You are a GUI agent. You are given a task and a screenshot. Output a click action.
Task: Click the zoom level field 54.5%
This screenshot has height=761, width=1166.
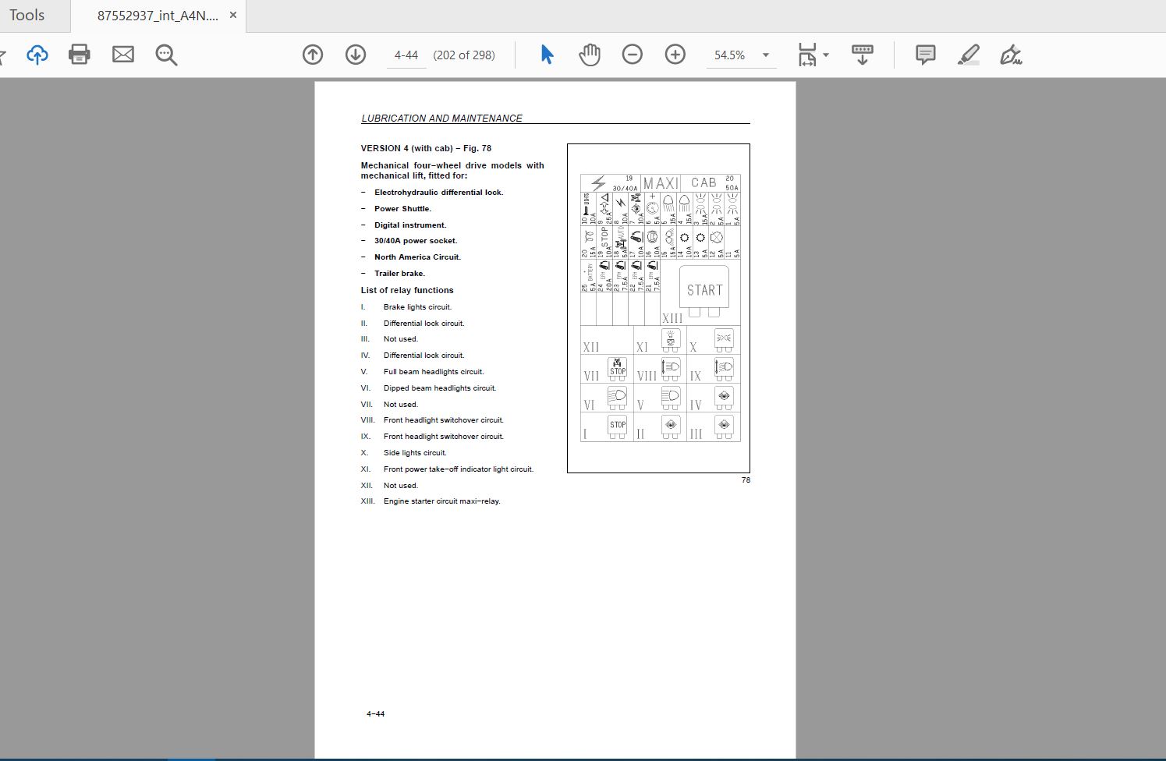(x=730, y=55)
